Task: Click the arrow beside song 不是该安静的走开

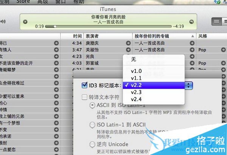Action: 56,63
